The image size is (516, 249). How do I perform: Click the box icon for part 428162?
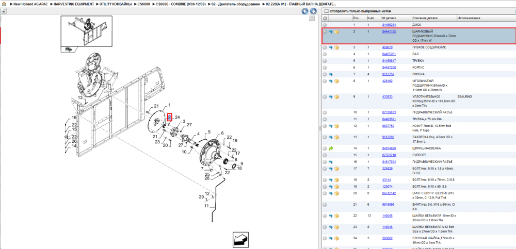click(336, 81)
